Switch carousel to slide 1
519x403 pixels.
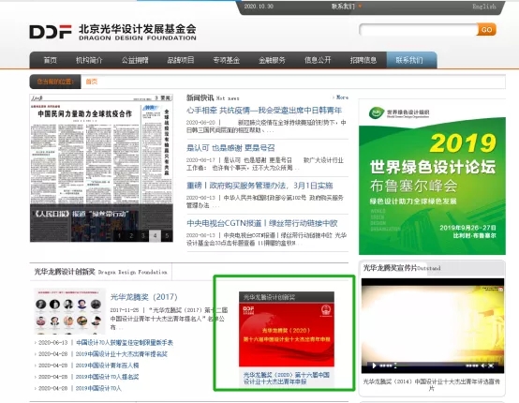(x=120, y=236)
